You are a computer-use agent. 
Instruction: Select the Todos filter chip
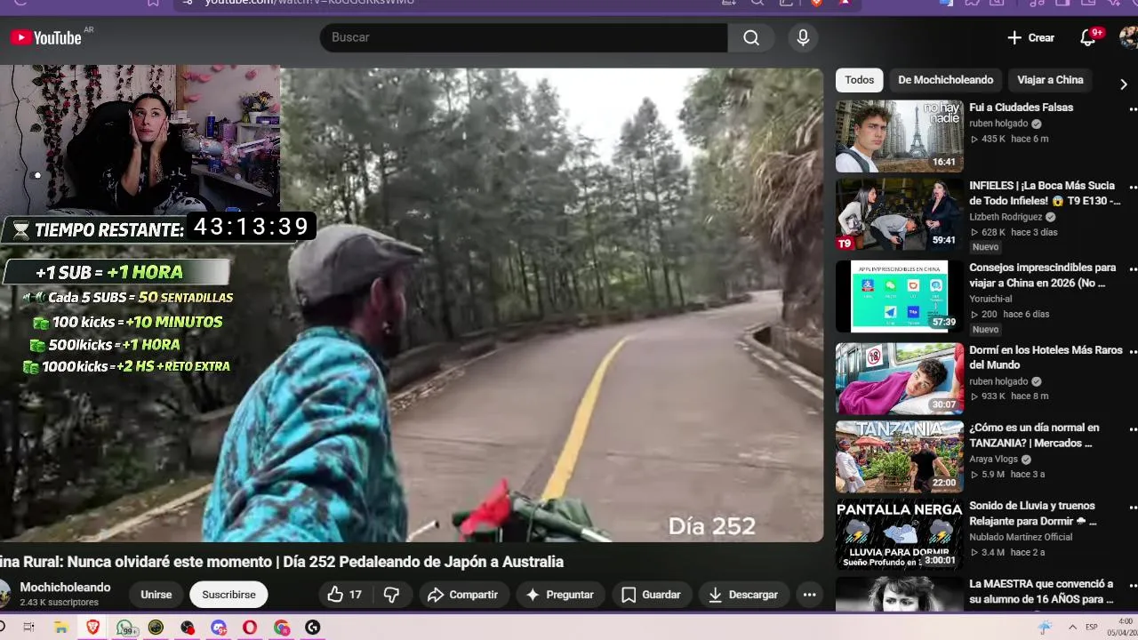point(859,80)
